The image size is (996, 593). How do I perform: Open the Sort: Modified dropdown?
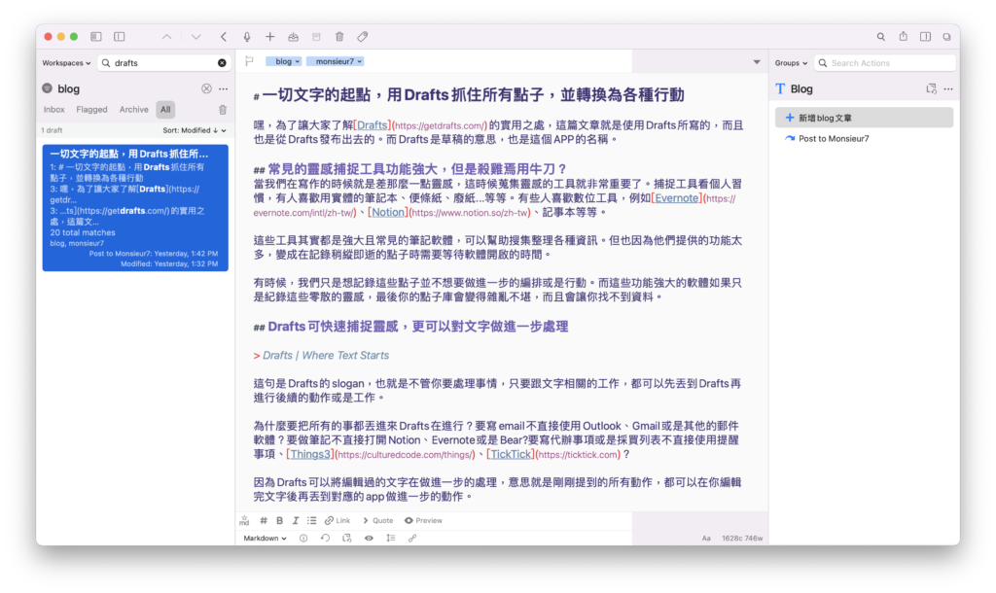(x=188, y=129)
